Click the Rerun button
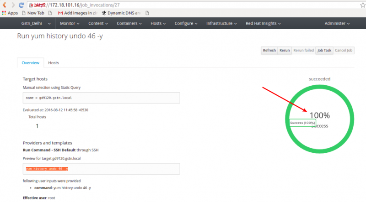Image resolution: width=366 pixels, height=202 pixels. coord(285,50)
